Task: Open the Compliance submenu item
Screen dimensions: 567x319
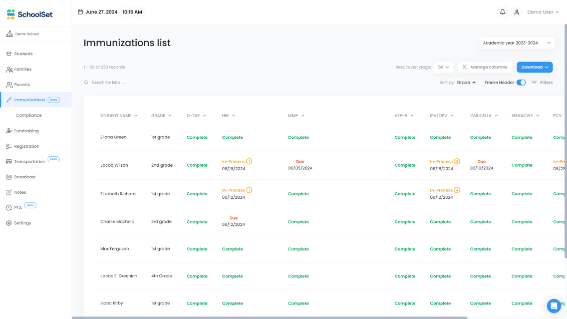Action: pos(29,115)
